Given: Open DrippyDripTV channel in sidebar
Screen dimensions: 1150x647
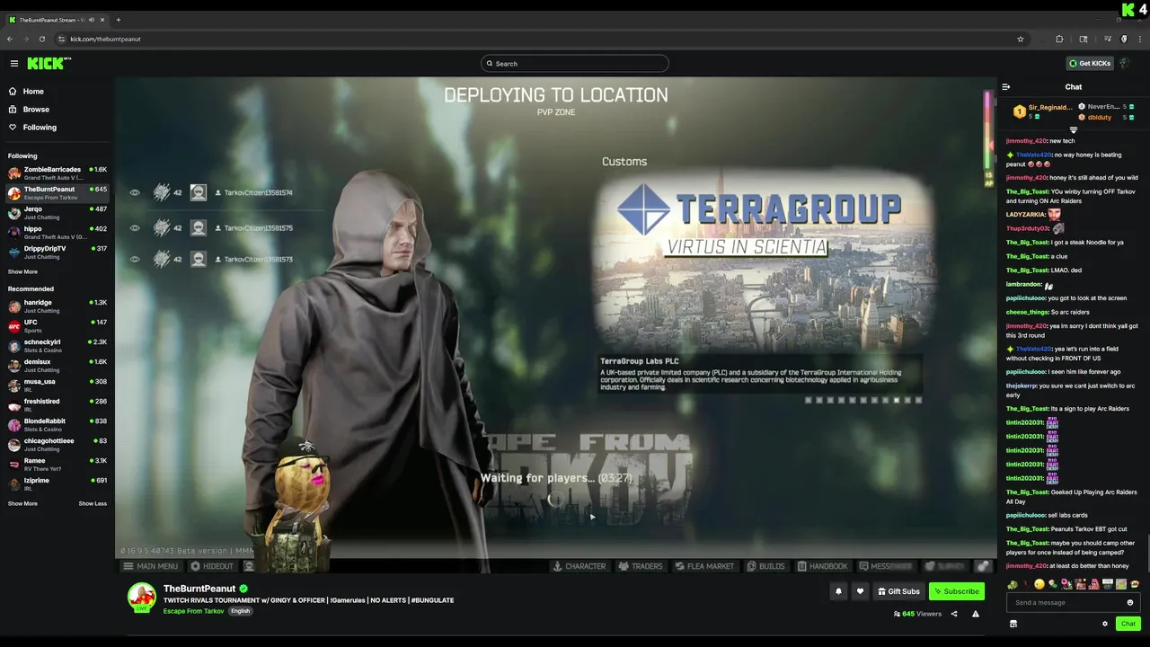Looking at the screenshot, I should click(x=57, y=253).
